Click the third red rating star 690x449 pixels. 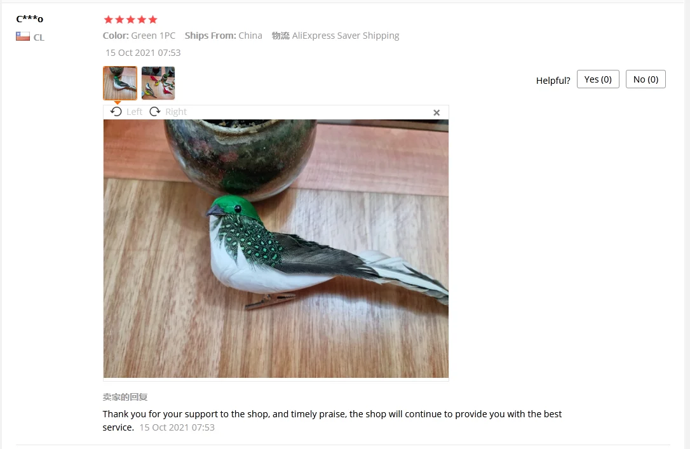131,19
